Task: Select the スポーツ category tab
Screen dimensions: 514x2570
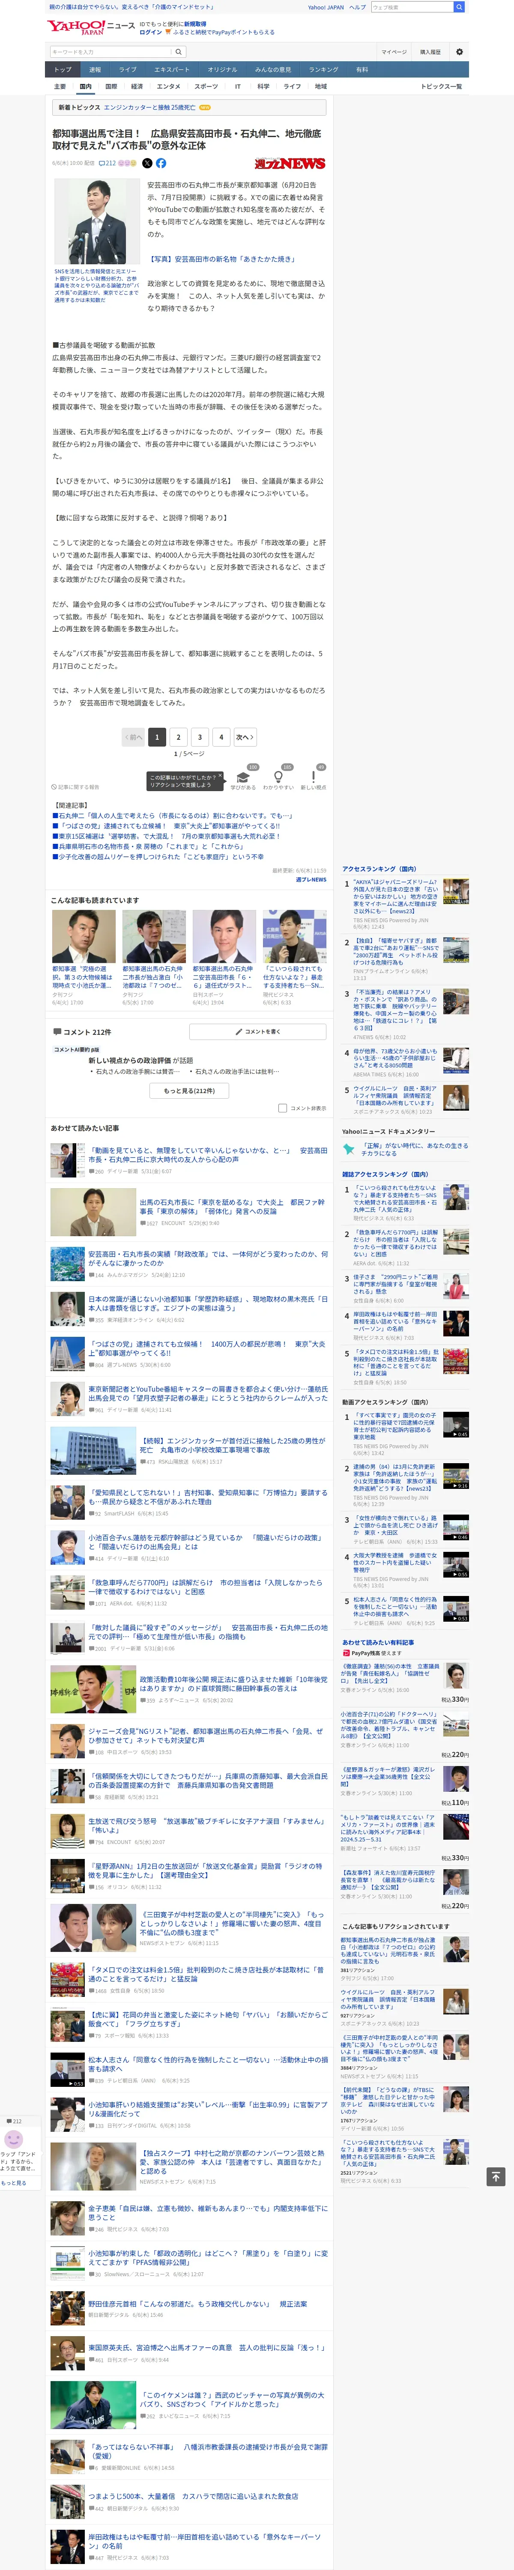Action: pos(206,87)
